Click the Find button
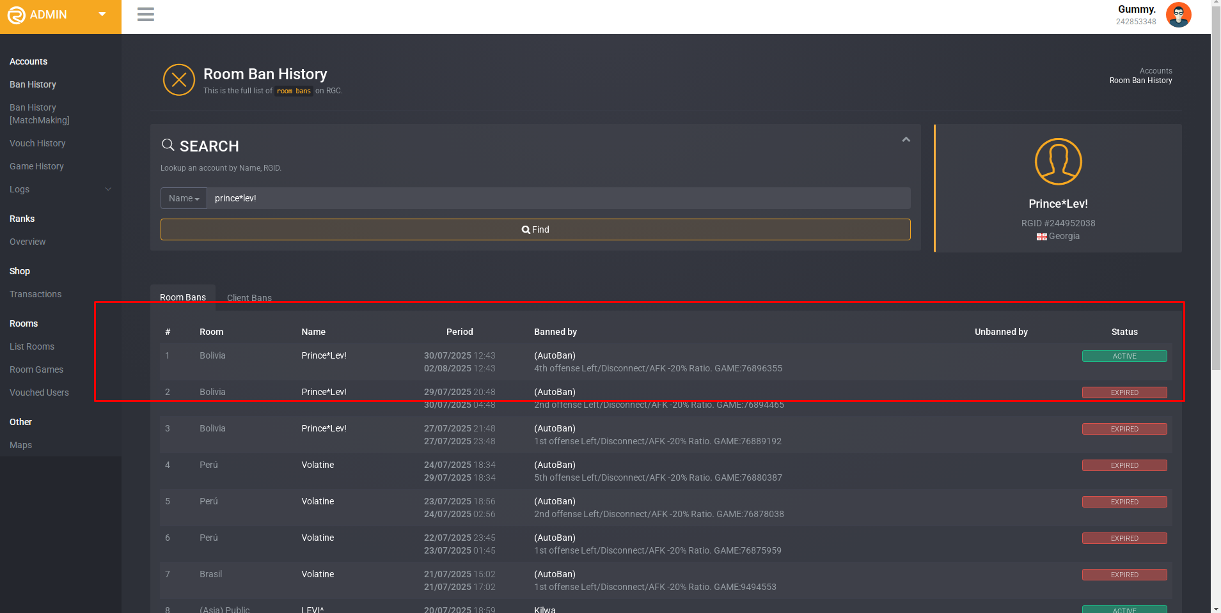This screenshot has width=1221, height=613. (535, 229)
